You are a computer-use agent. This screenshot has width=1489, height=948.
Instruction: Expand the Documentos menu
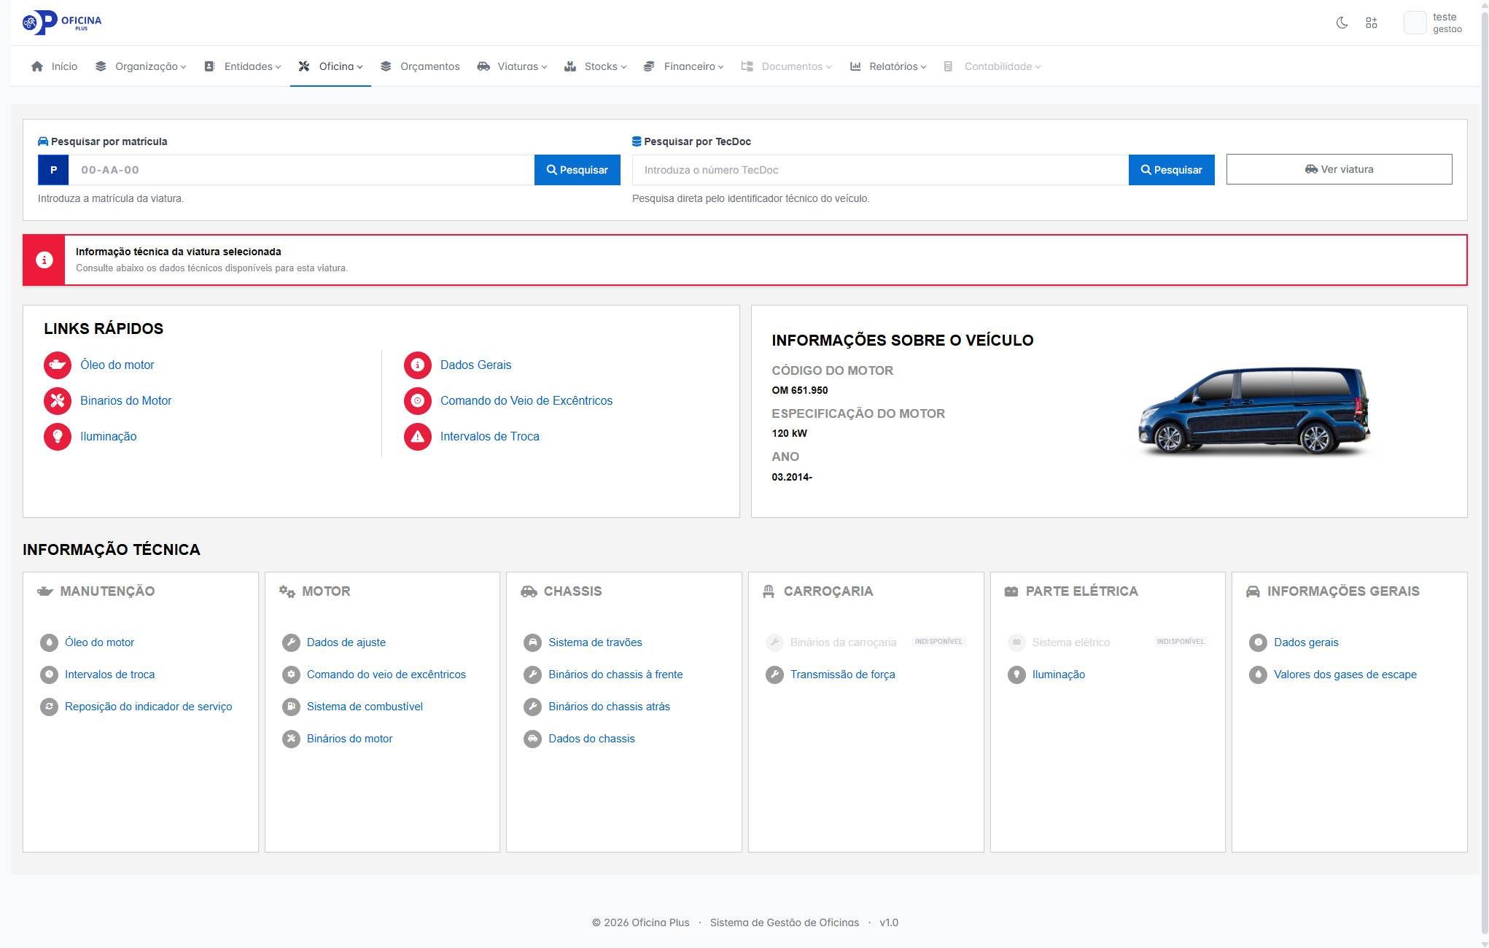[787, 66]
